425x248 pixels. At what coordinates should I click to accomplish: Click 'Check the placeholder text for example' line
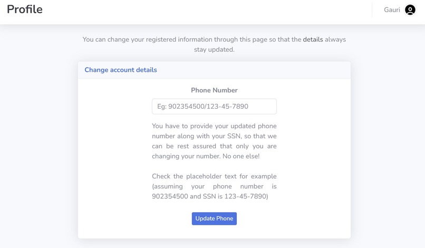(x=214, y=176)
